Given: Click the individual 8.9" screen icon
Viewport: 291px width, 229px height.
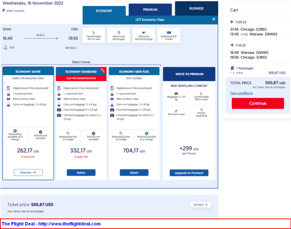Looking at the screenshot, I should click(x=169, y=32).
